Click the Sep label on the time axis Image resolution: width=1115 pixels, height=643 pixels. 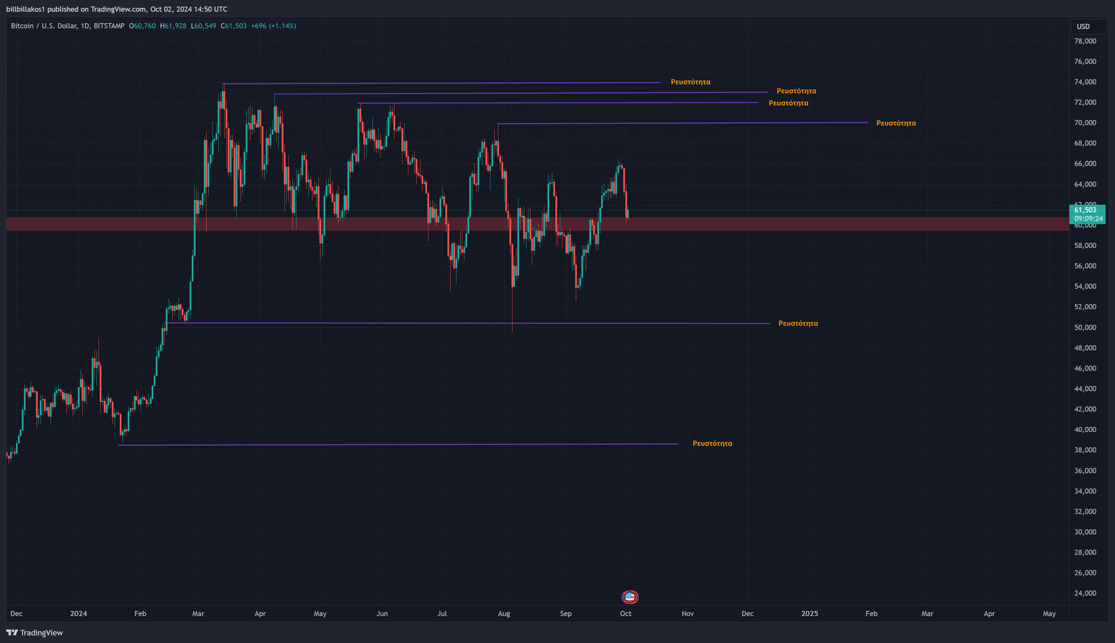(x=566, y=614)
